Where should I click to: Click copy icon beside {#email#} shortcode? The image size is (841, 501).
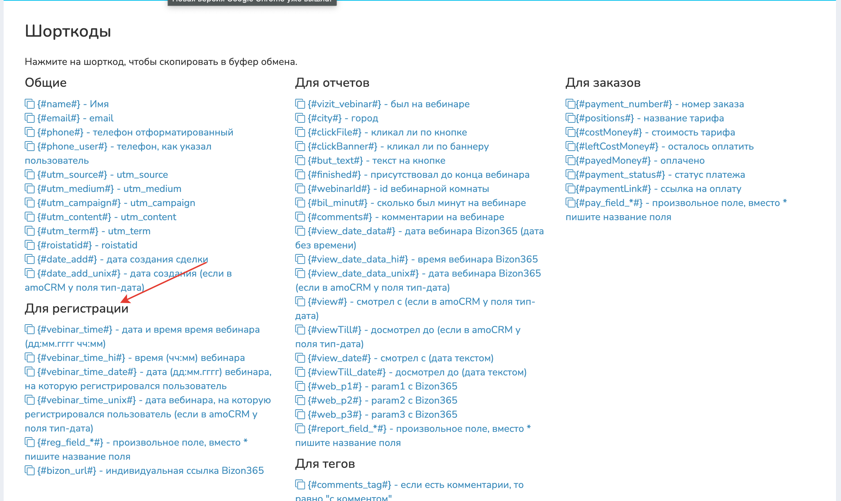point(30,118)
